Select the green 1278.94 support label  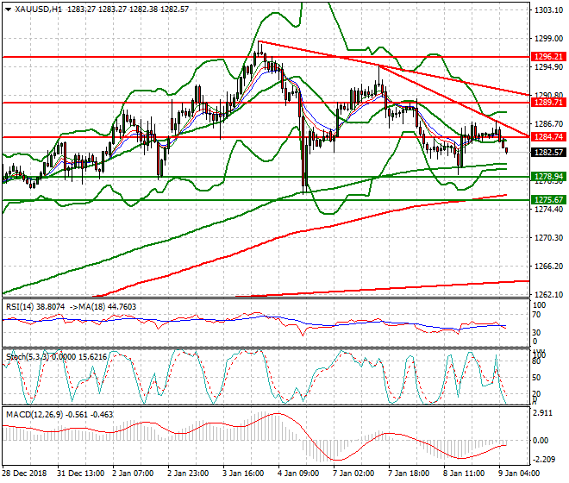[548, 177]
